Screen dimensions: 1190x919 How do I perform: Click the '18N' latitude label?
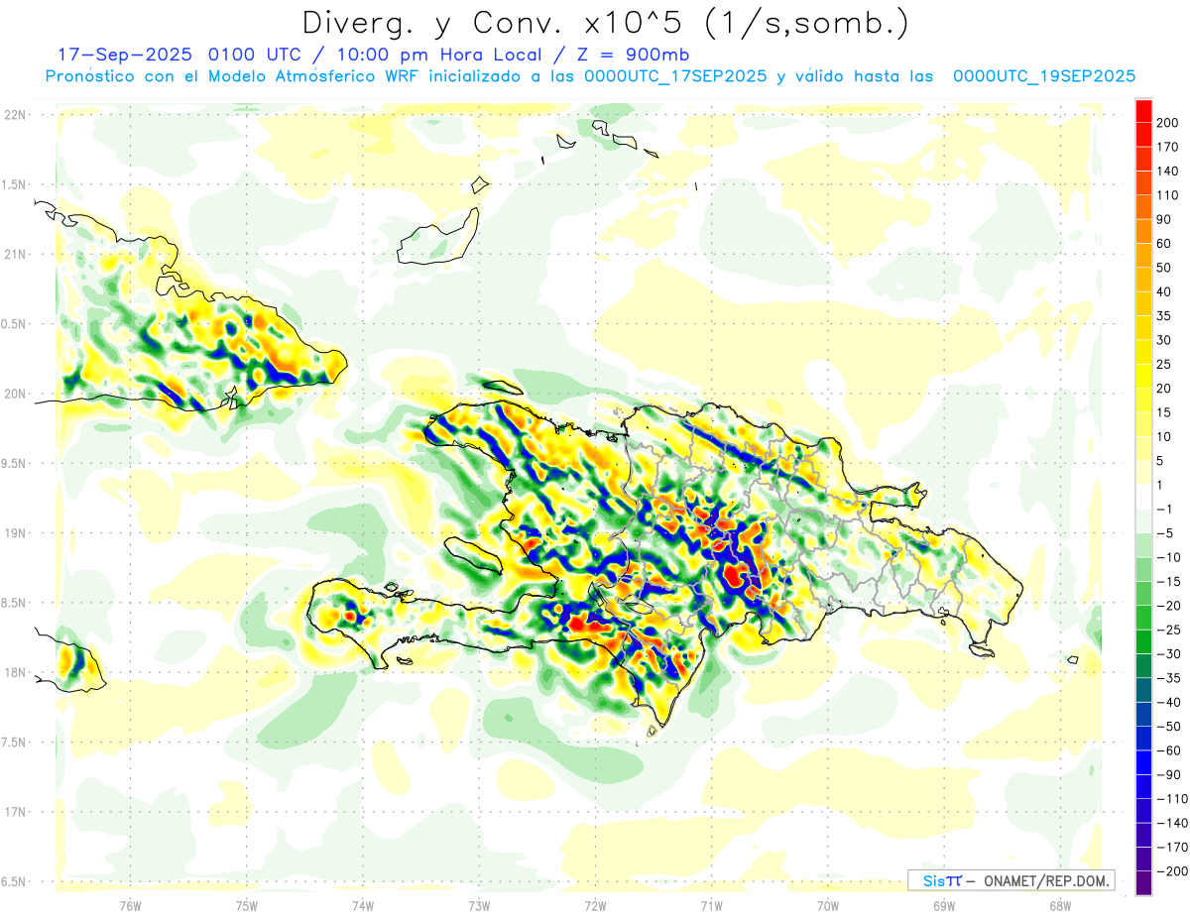point(15,672)
